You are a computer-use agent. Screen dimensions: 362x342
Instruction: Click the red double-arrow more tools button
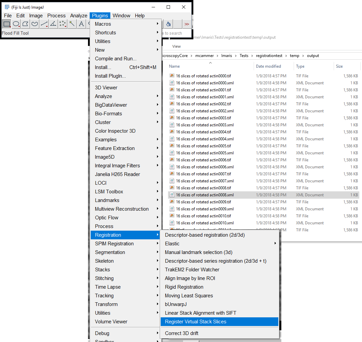point(187,24)
